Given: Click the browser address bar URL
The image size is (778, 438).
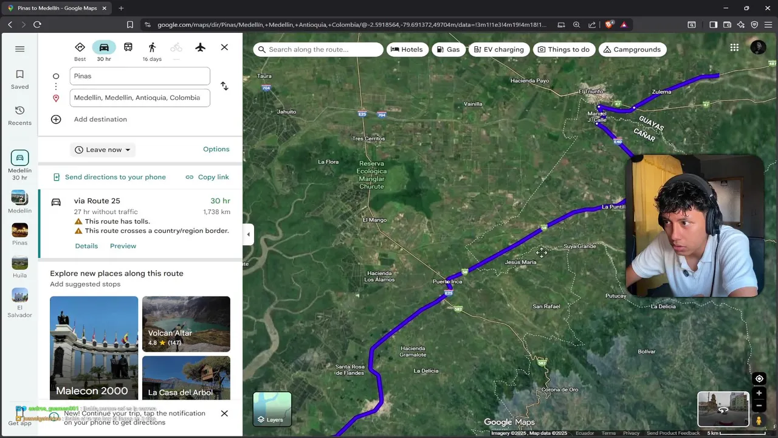Looking at the screenshot, I should (x=351, y=25).
